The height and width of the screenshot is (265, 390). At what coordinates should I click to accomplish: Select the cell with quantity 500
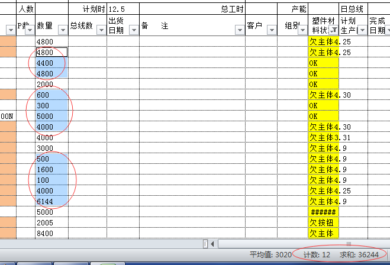coord(51,159)
